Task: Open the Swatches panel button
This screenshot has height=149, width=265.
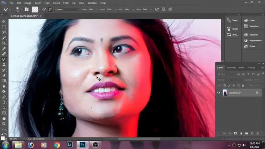Action: (x=251, y=26)
